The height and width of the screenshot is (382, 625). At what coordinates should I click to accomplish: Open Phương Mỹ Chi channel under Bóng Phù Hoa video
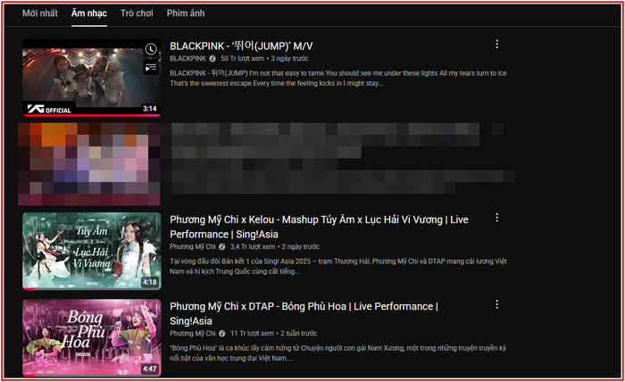[193, 334]
